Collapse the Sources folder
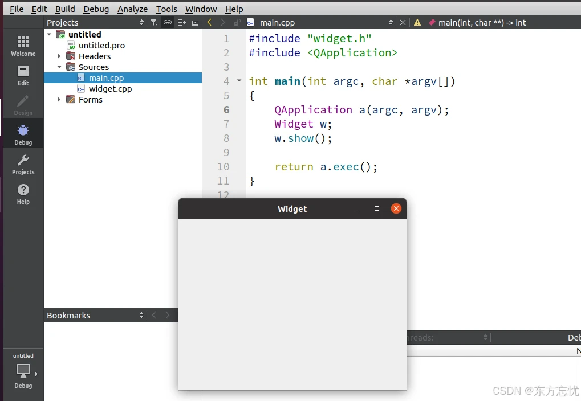 [59, 67]
